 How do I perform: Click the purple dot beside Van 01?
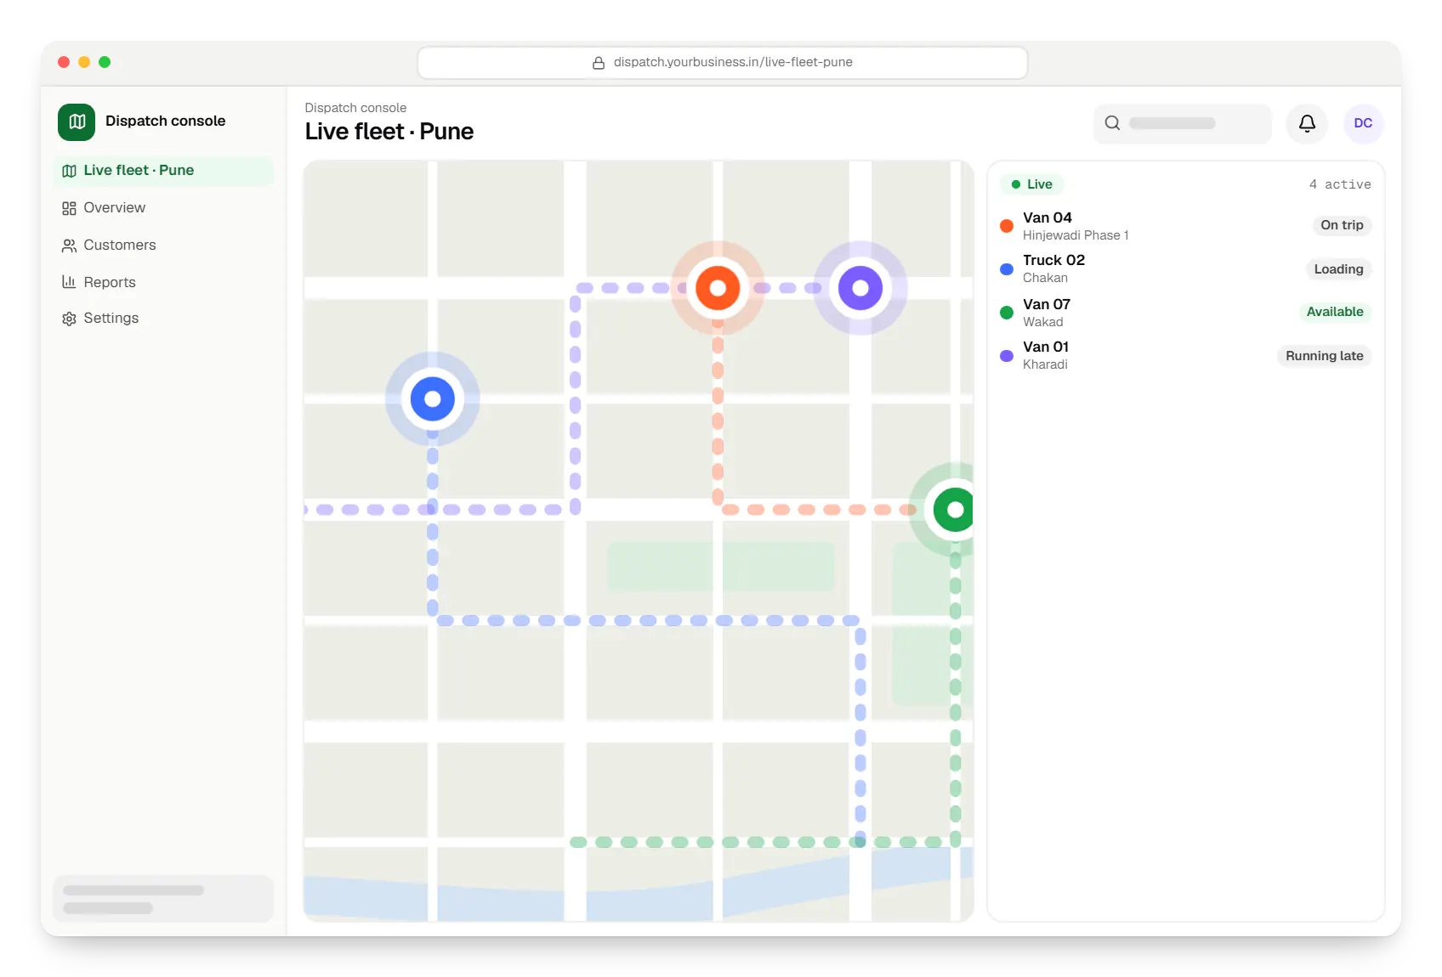pyautogui.click(x=1007, y=356)
